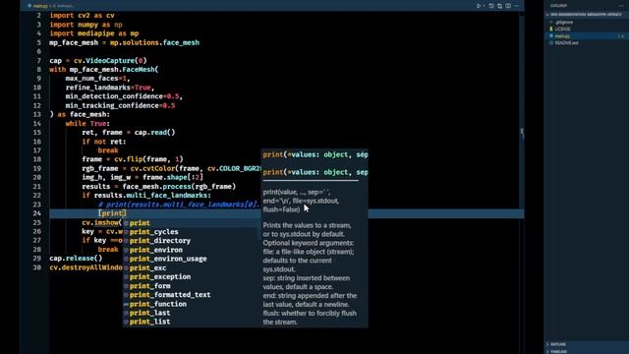This screenshot has height=354, width=629.
Task: Click 'frame.shape[:2]' on line 20
Action: (173, 177)
